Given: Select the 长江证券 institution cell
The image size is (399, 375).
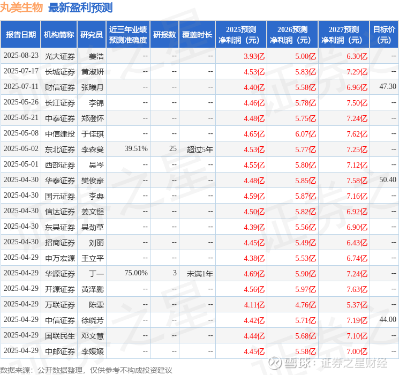Looking at the screenshot, I should pyautogui.click(x=60, y=103).
